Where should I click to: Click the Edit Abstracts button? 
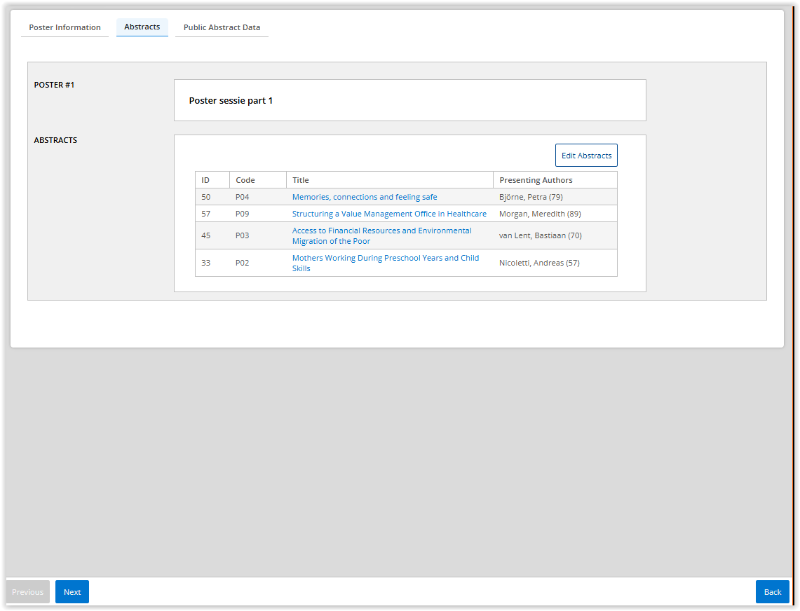586,156
